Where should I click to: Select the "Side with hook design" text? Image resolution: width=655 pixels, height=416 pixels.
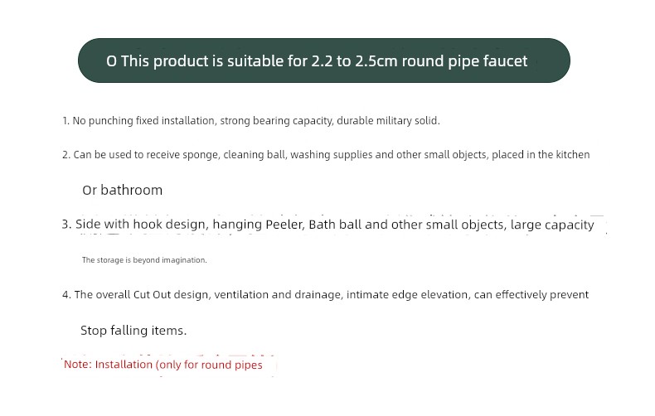pos(142,225)
